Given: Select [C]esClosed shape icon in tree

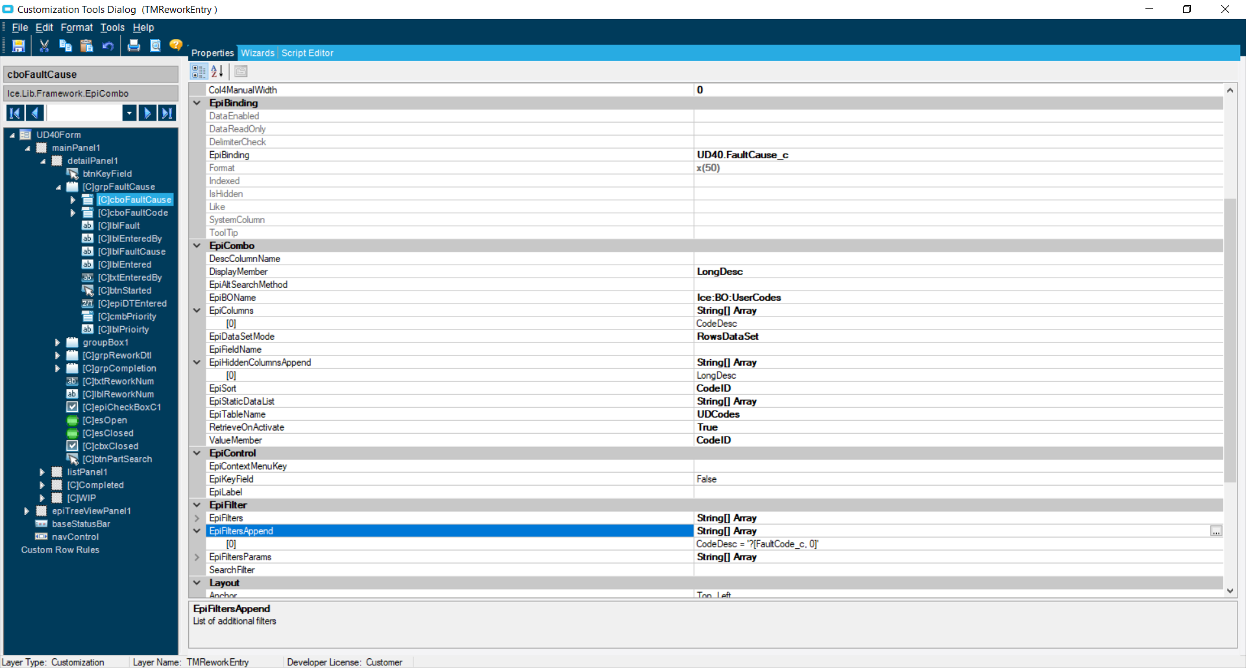Looking at the screenshot, I should [x=72, y=433].
